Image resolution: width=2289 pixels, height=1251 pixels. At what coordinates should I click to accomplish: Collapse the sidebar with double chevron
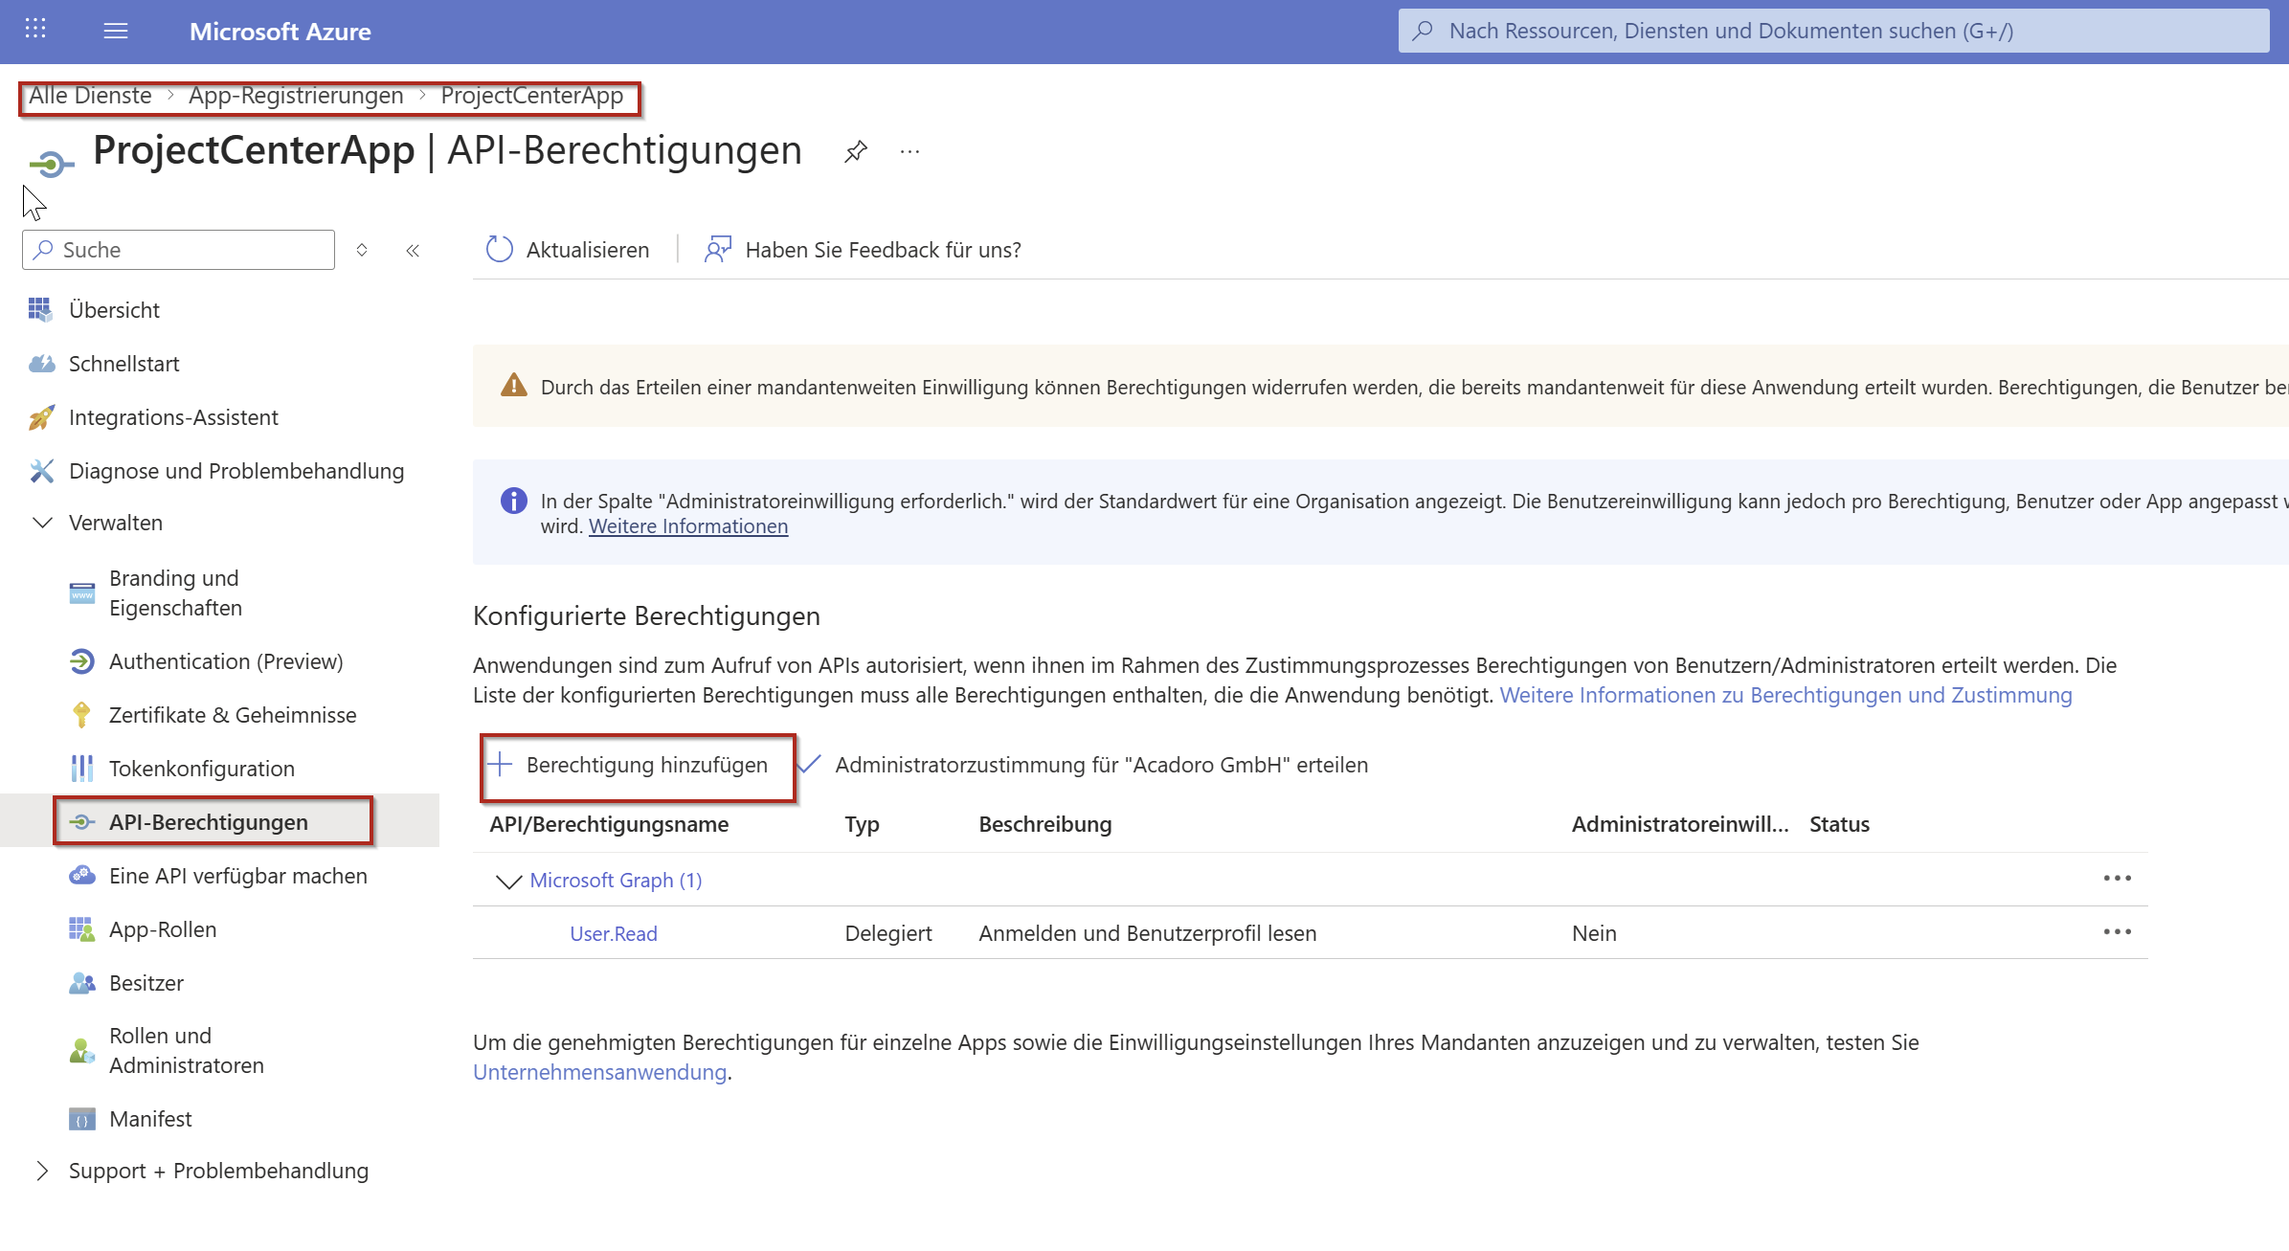[413, 250]
